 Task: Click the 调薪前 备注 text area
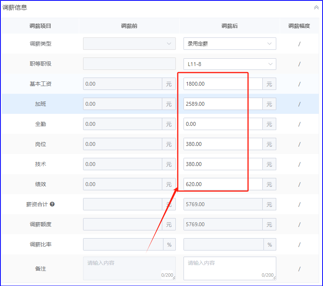129,268
